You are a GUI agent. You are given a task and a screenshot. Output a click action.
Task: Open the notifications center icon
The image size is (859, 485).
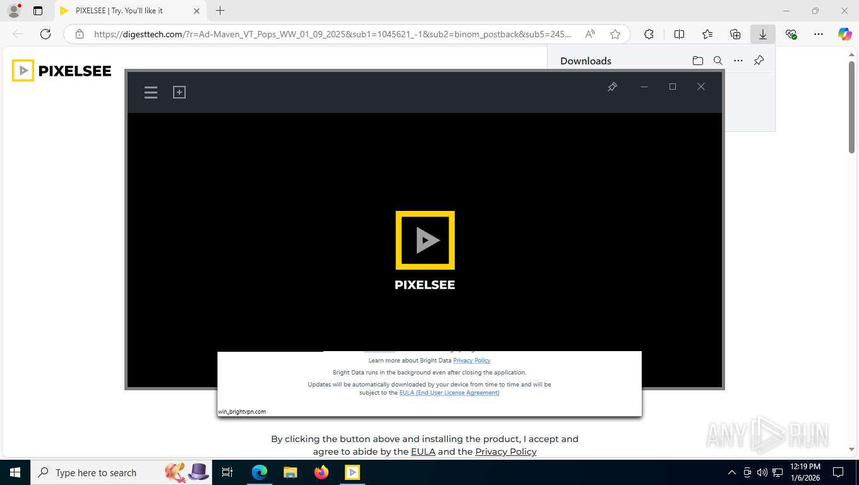pyautogui.click(x=839, y=472)
